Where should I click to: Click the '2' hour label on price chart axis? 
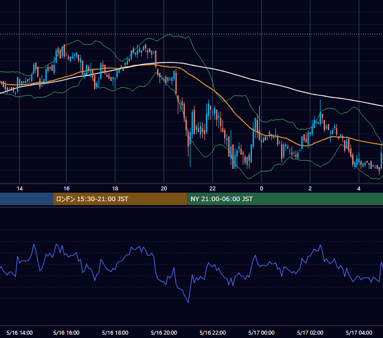tap(310, 189)
